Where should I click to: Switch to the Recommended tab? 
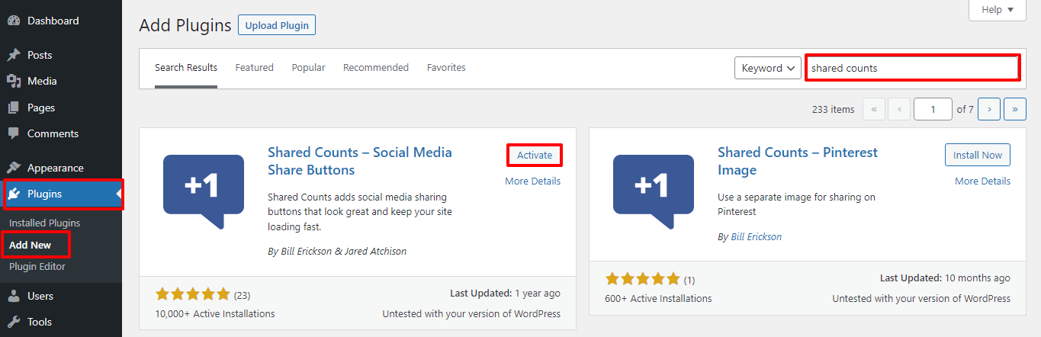pos(376,68)
